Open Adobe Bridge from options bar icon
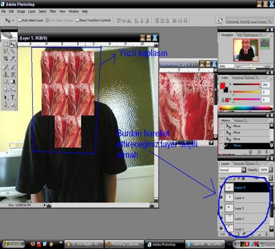This screenshot has height=249, width=275. coord(219,20)
